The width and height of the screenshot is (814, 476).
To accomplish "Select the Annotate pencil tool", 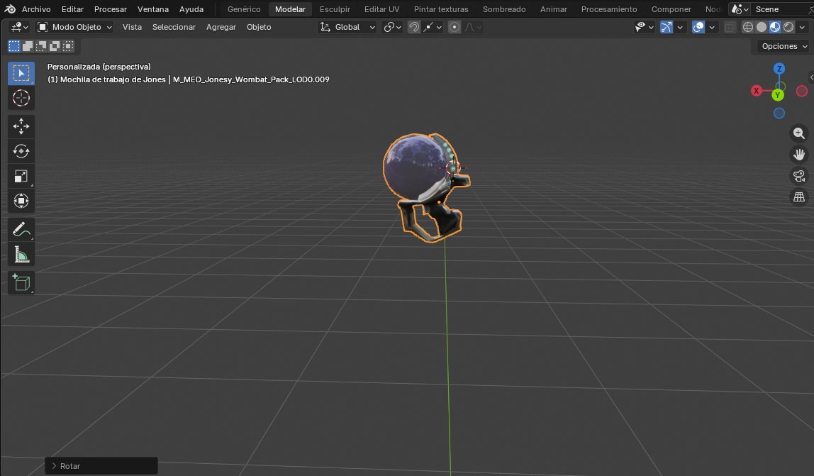I will click(x=21, y=229).
